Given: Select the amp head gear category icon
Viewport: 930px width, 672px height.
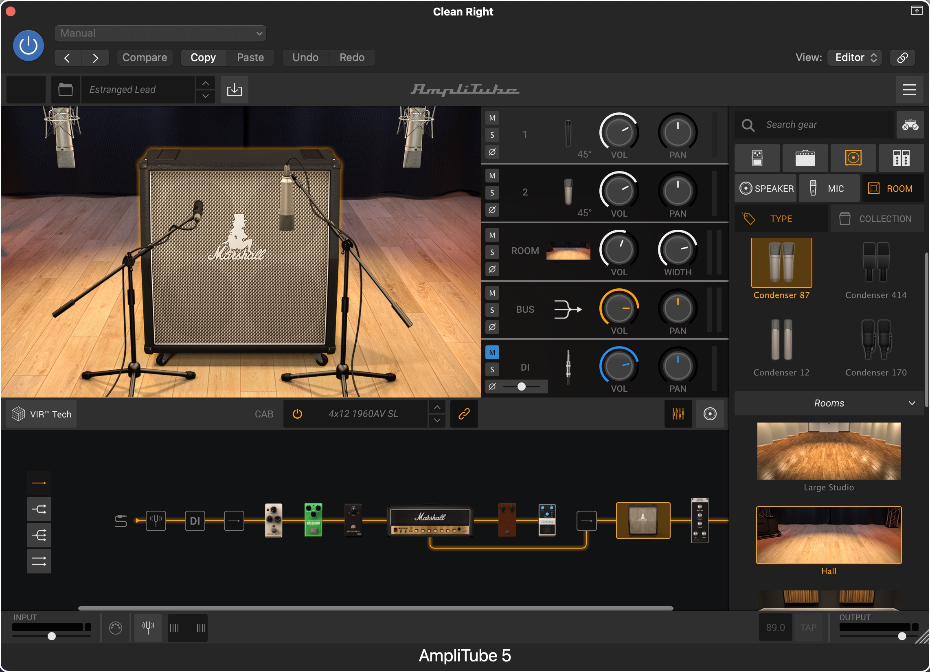Looking at the screenshot, I should point(805,158).
